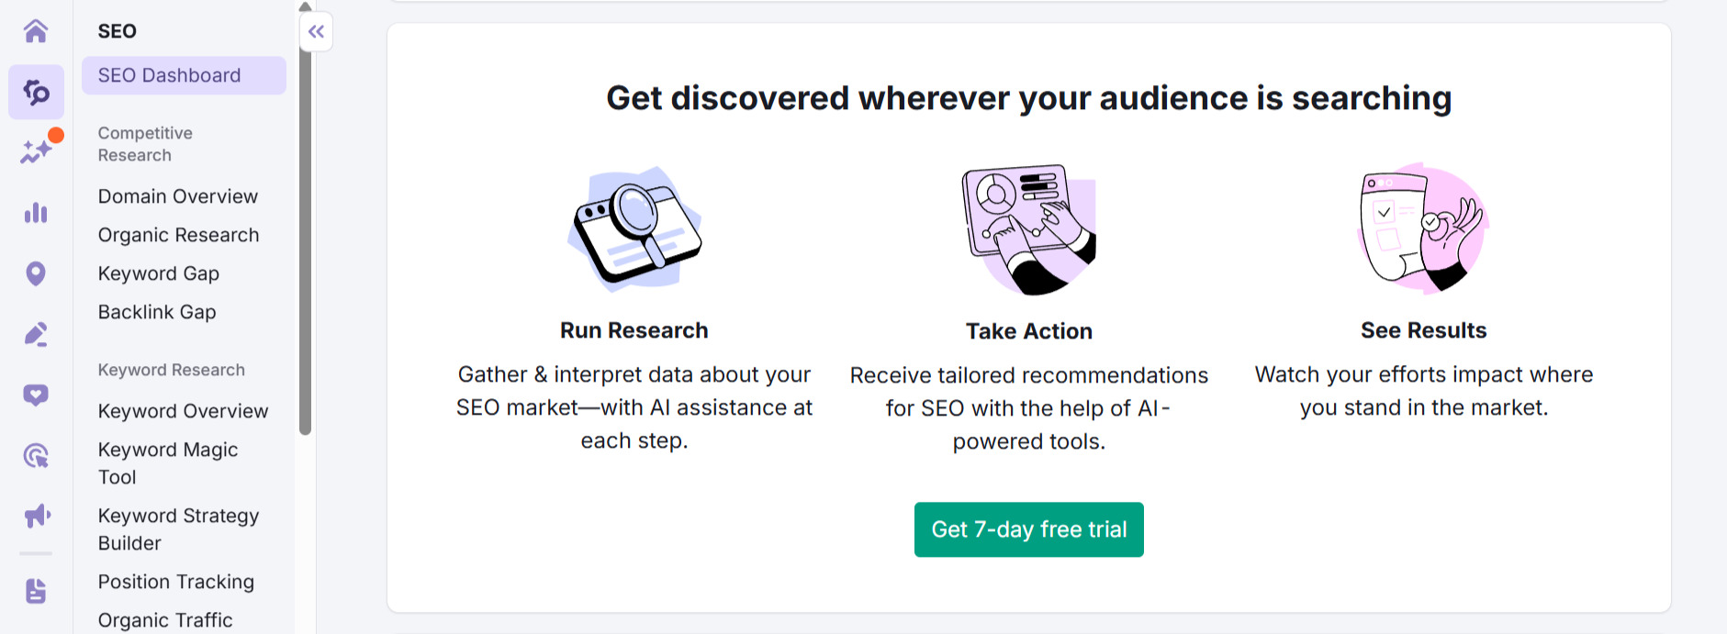The image size is (1727, 634).
Task: Open the AI sparkle icon with notification dot
Action: pos(37,151)
